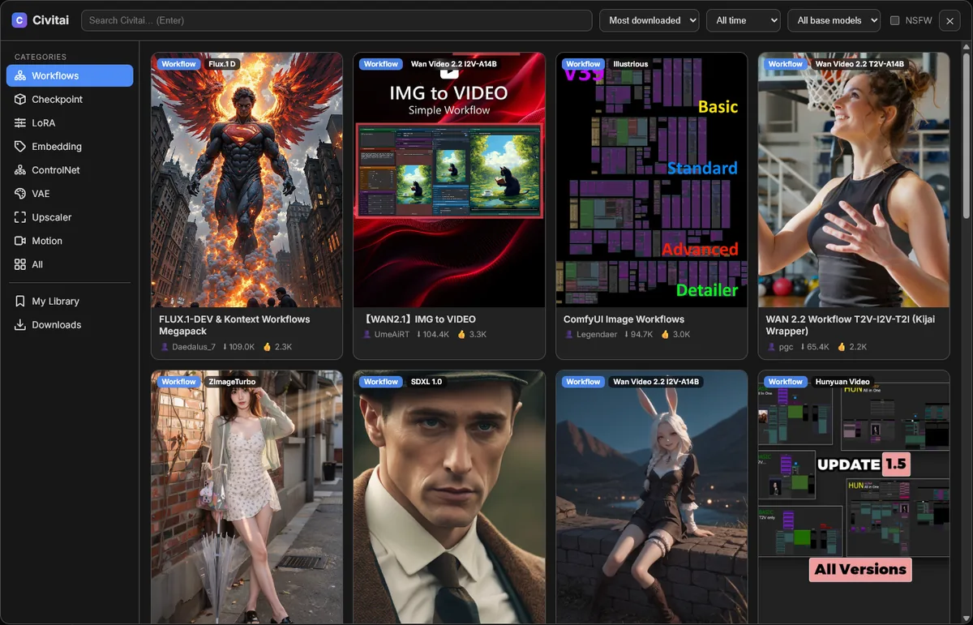This screenshot has height=625, width=973.
Task: Open My Library bookmark icon
Action: point(20,301)
